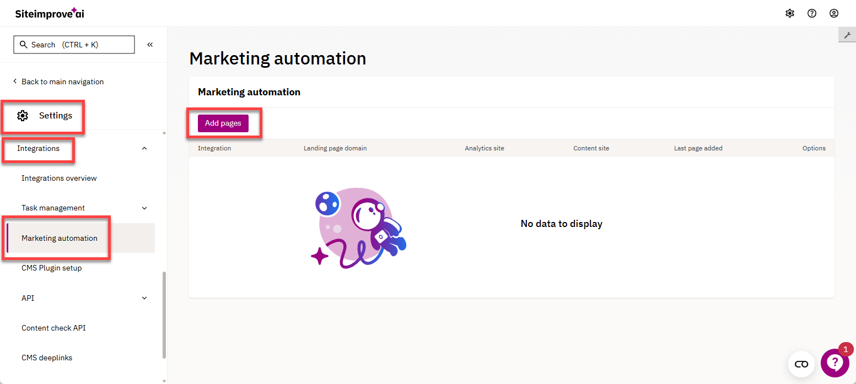Click the white link icon near bottom right
The image size is (856, 384).
tap(801, 364)
